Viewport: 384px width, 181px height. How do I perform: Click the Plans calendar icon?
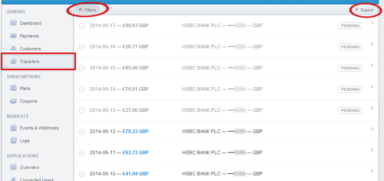point(13,88)
